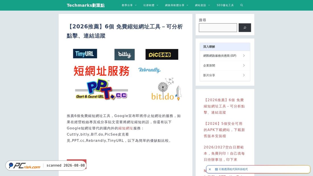Follow the 縮短網址 link in the paragraph
Image resolution: width=313 pixels, height=176 pixels.
pos(125,128)
